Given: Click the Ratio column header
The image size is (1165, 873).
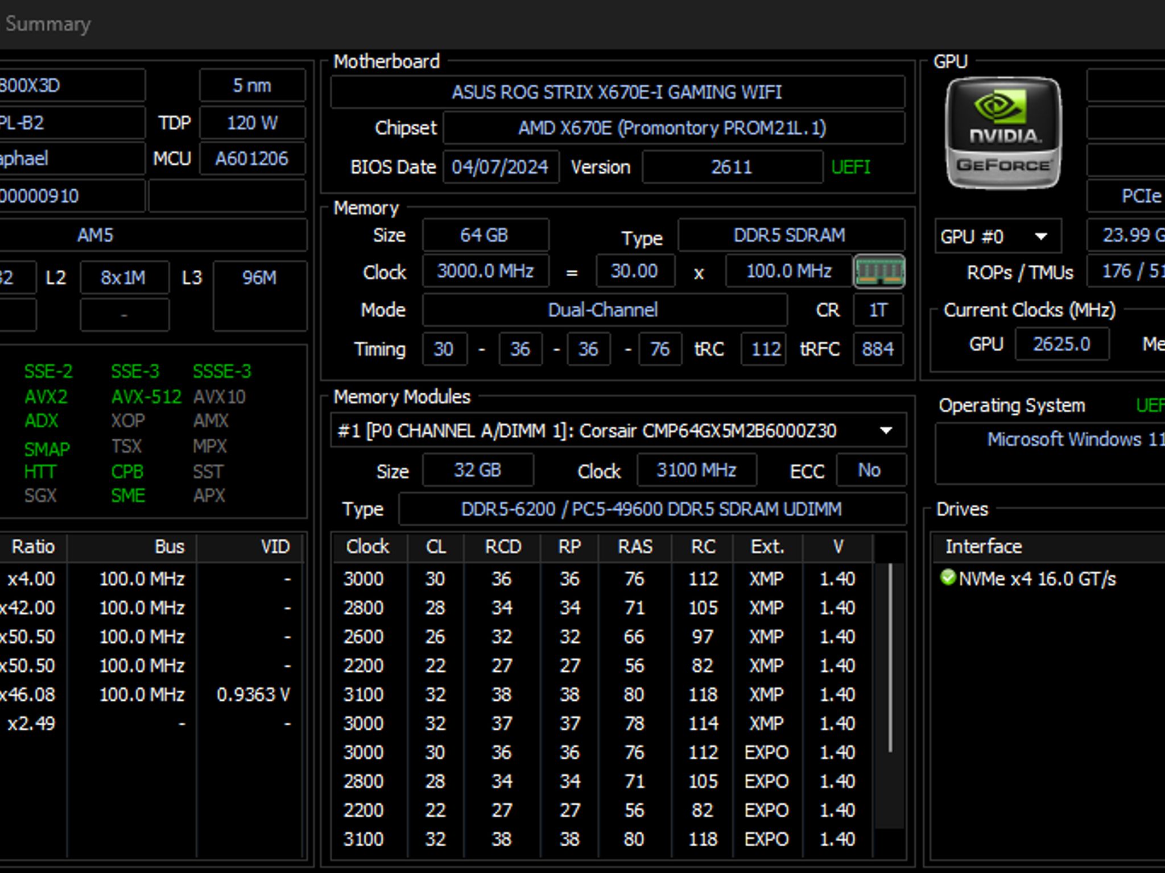Looking at the screenshot, I should click(x=33, y=546).
